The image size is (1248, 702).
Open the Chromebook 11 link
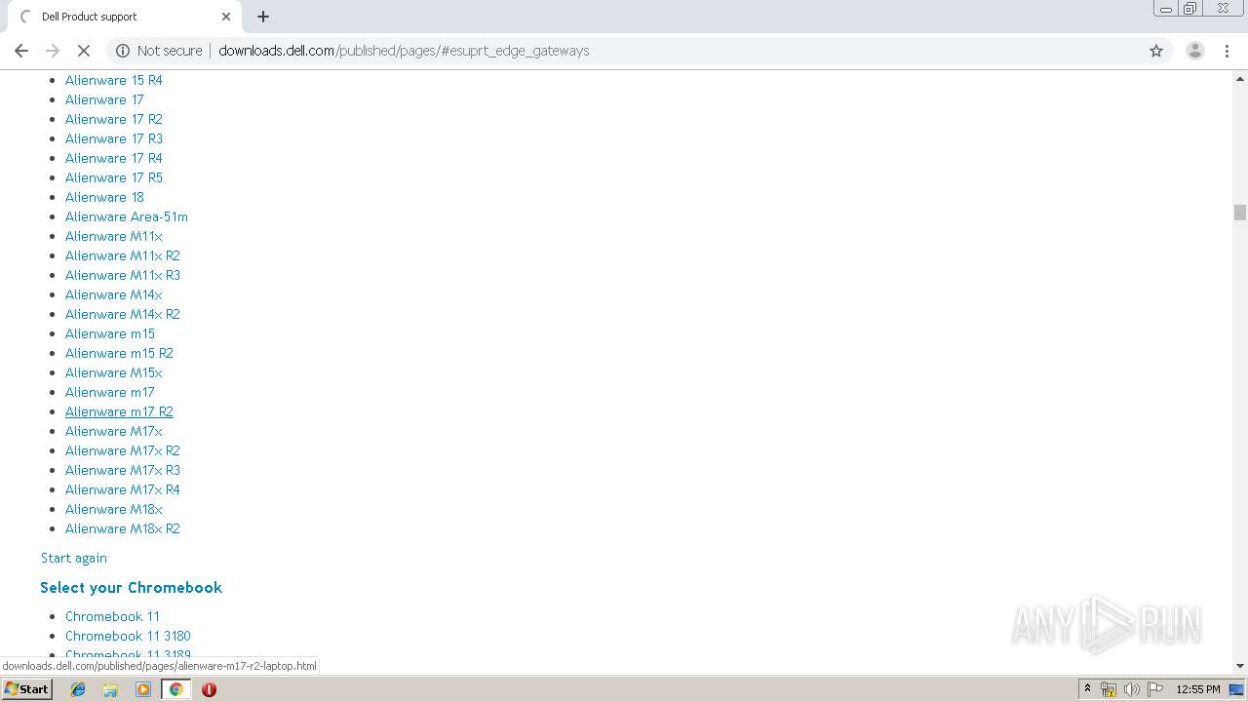112,616
